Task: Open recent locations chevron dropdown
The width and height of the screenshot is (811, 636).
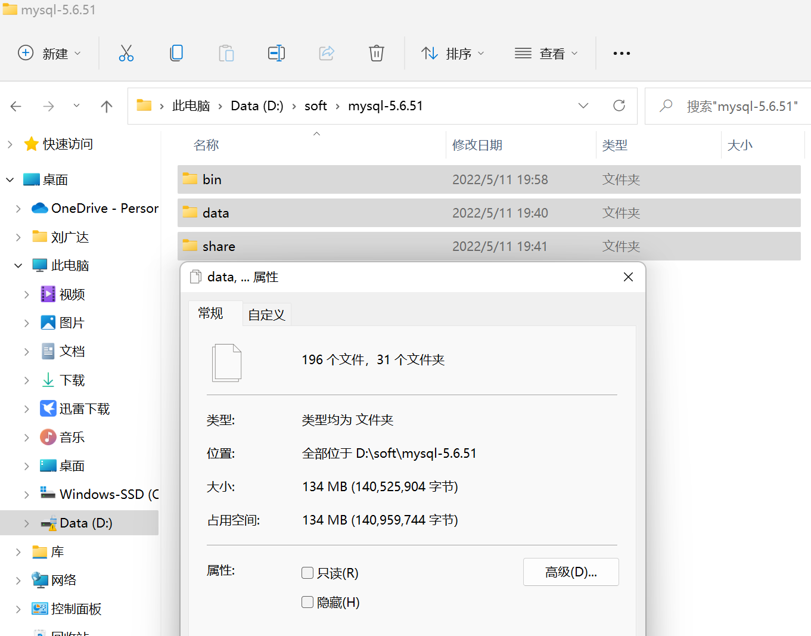Action: click(76, 106)
